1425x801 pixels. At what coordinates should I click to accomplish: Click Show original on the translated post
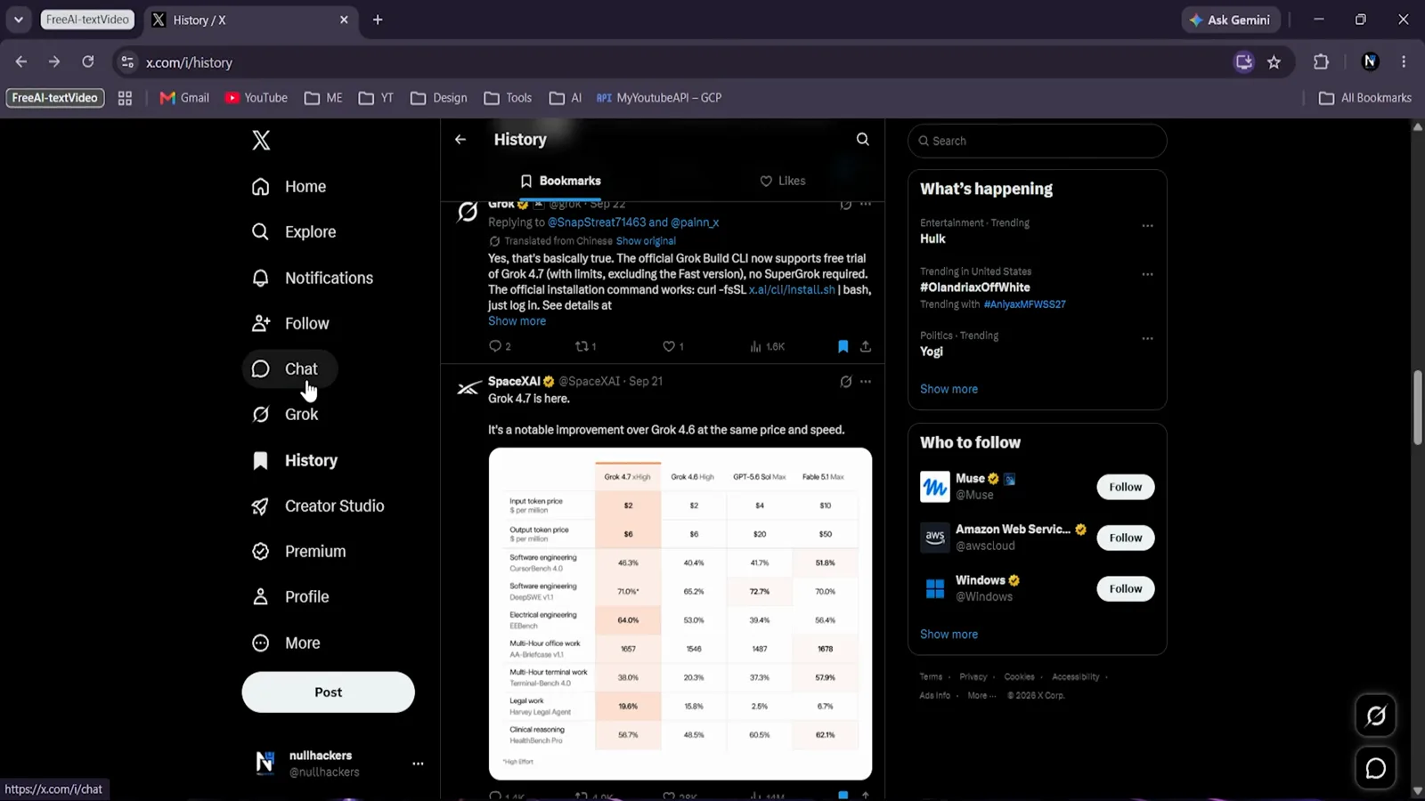pos(646,241)
